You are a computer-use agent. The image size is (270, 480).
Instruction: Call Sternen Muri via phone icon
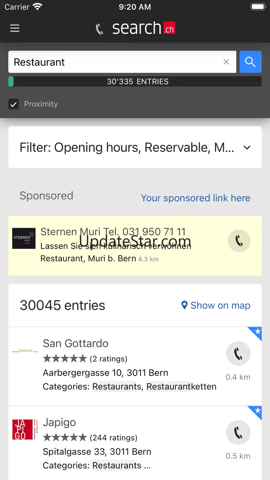[x=239, y=241]
